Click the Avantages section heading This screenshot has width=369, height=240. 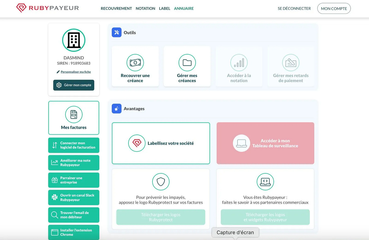(134, 109)
